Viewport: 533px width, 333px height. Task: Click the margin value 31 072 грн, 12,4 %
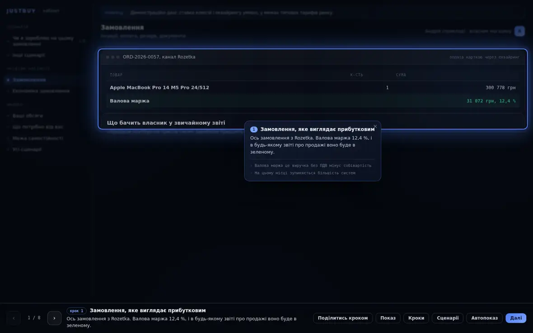coord(491,101)
